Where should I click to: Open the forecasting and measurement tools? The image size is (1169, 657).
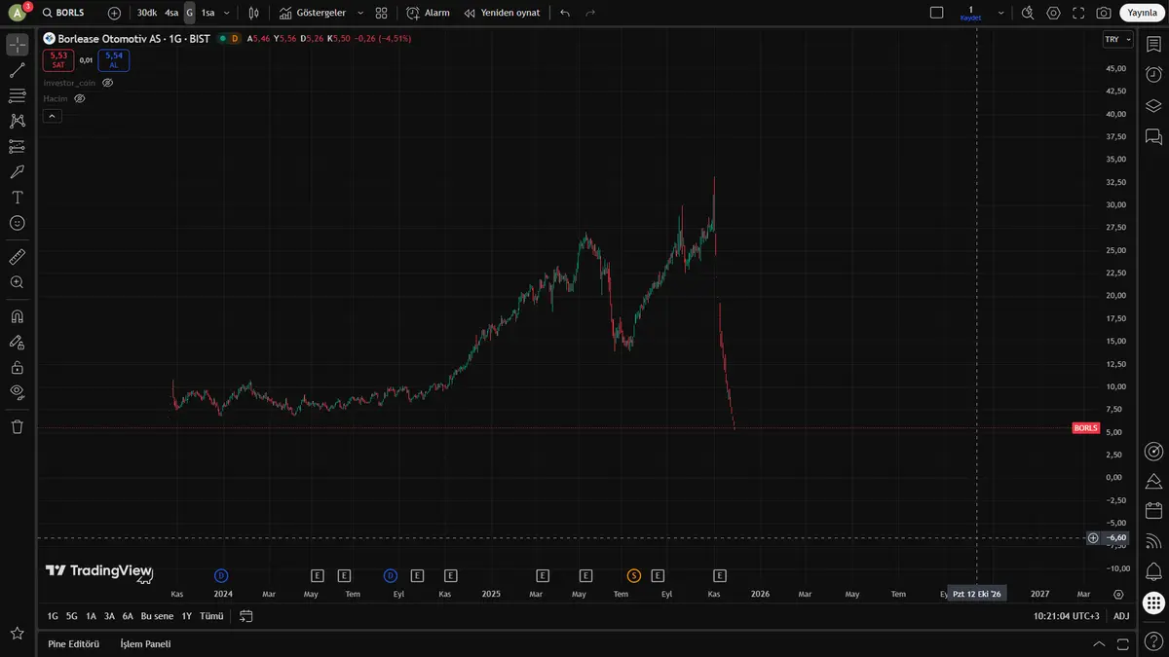(x=17, y=146)
